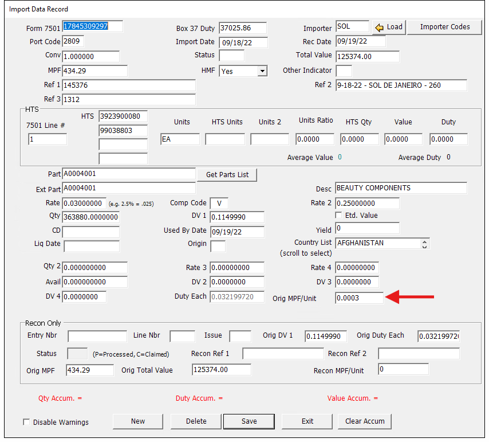The image size is (489, 442).
Task: Click the Ref 1 field 145376
Action: pyautogui.click(x=129, y=85)
